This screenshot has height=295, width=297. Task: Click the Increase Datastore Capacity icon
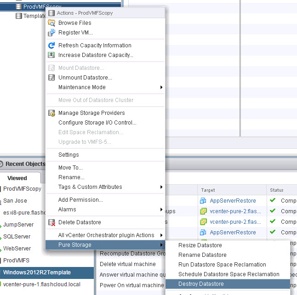51,55
